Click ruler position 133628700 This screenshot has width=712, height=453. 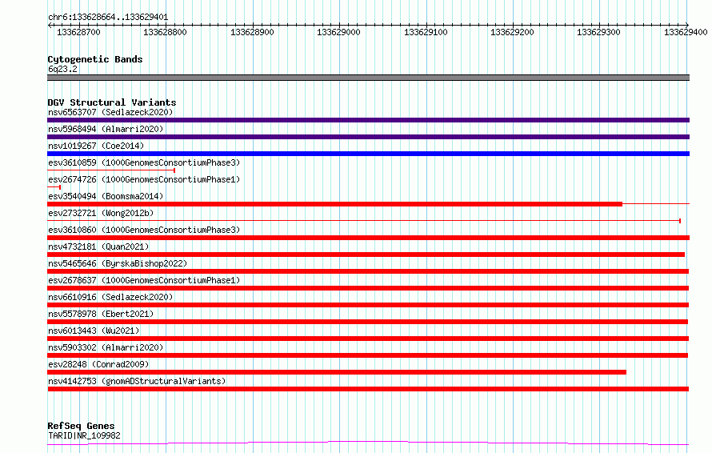pyautogui.click(x=78, y=32)
